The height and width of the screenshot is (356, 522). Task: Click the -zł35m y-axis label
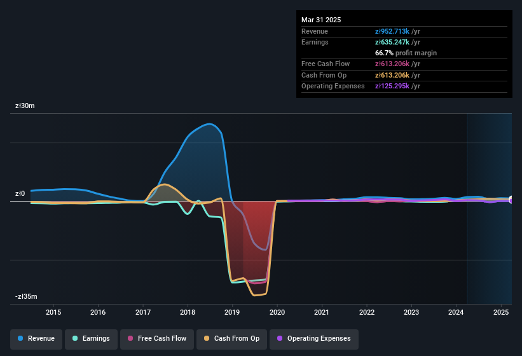click(26, 296)
